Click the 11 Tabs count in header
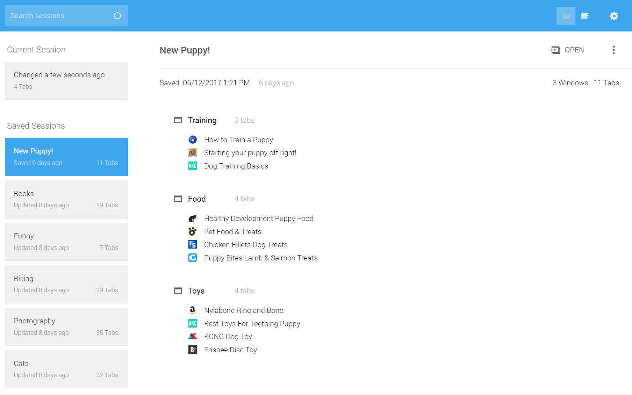 click(x=606, y=83)
